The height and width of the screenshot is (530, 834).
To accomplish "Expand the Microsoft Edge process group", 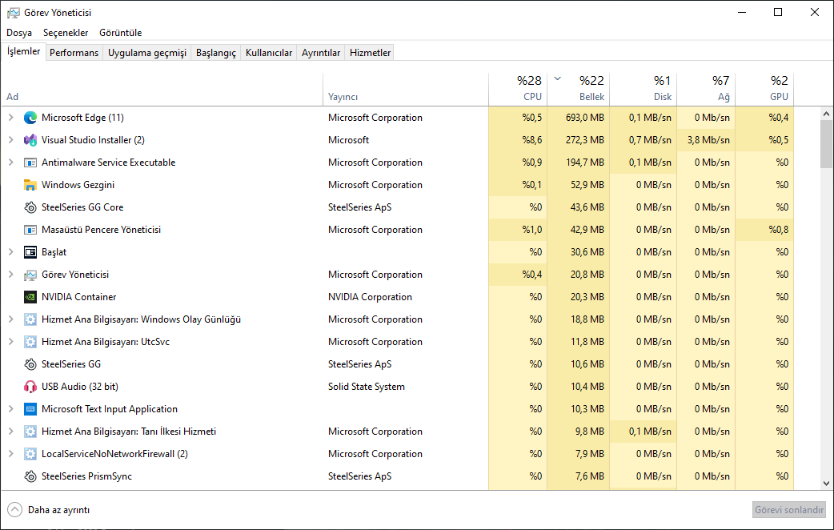I will point(11,118).
